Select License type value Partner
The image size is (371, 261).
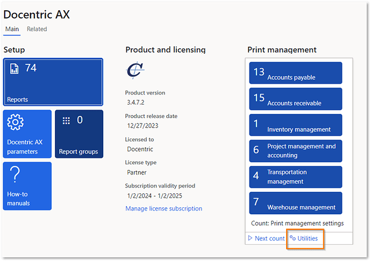point(137,172)
